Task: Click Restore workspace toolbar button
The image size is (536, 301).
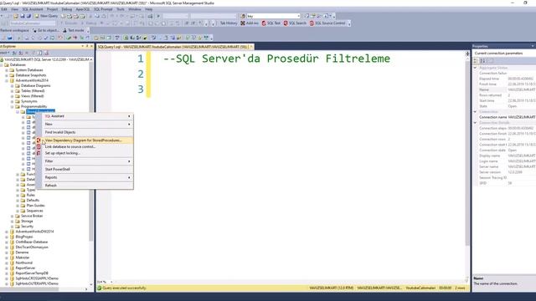Action: pos(14,30)
